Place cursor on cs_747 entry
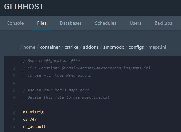This screenshot has width=181, height=132. [x=30, y=119]
